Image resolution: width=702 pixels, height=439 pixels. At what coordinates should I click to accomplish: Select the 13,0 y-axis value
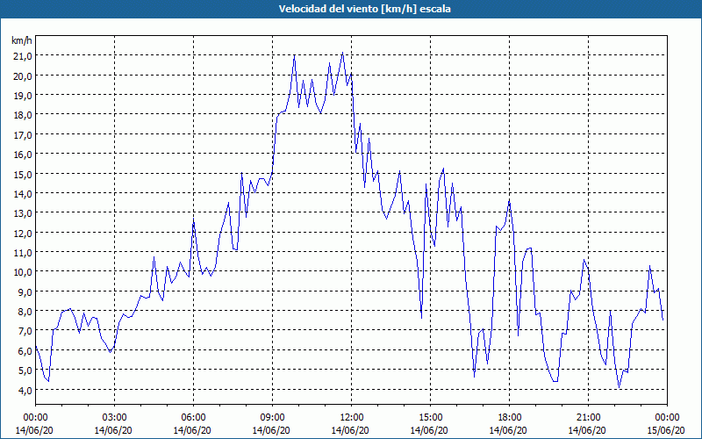(x=23, y=213)
